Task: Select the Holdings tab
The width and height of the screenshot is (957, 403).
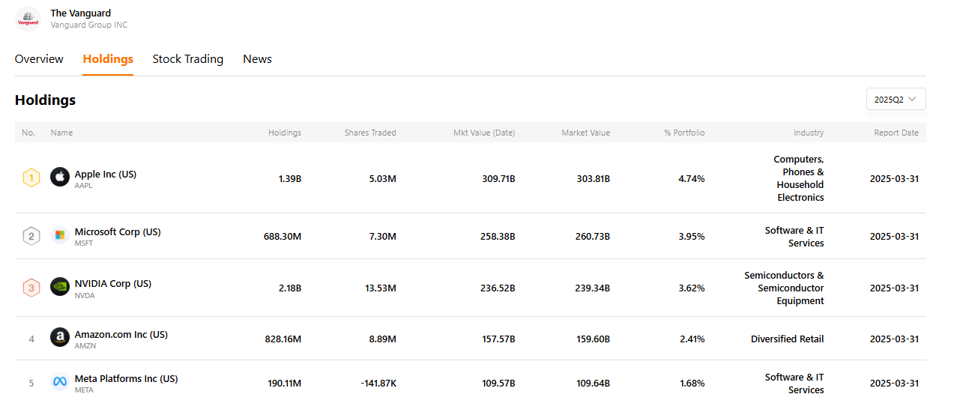Action: pyautogui.click(x=108, y=59)
